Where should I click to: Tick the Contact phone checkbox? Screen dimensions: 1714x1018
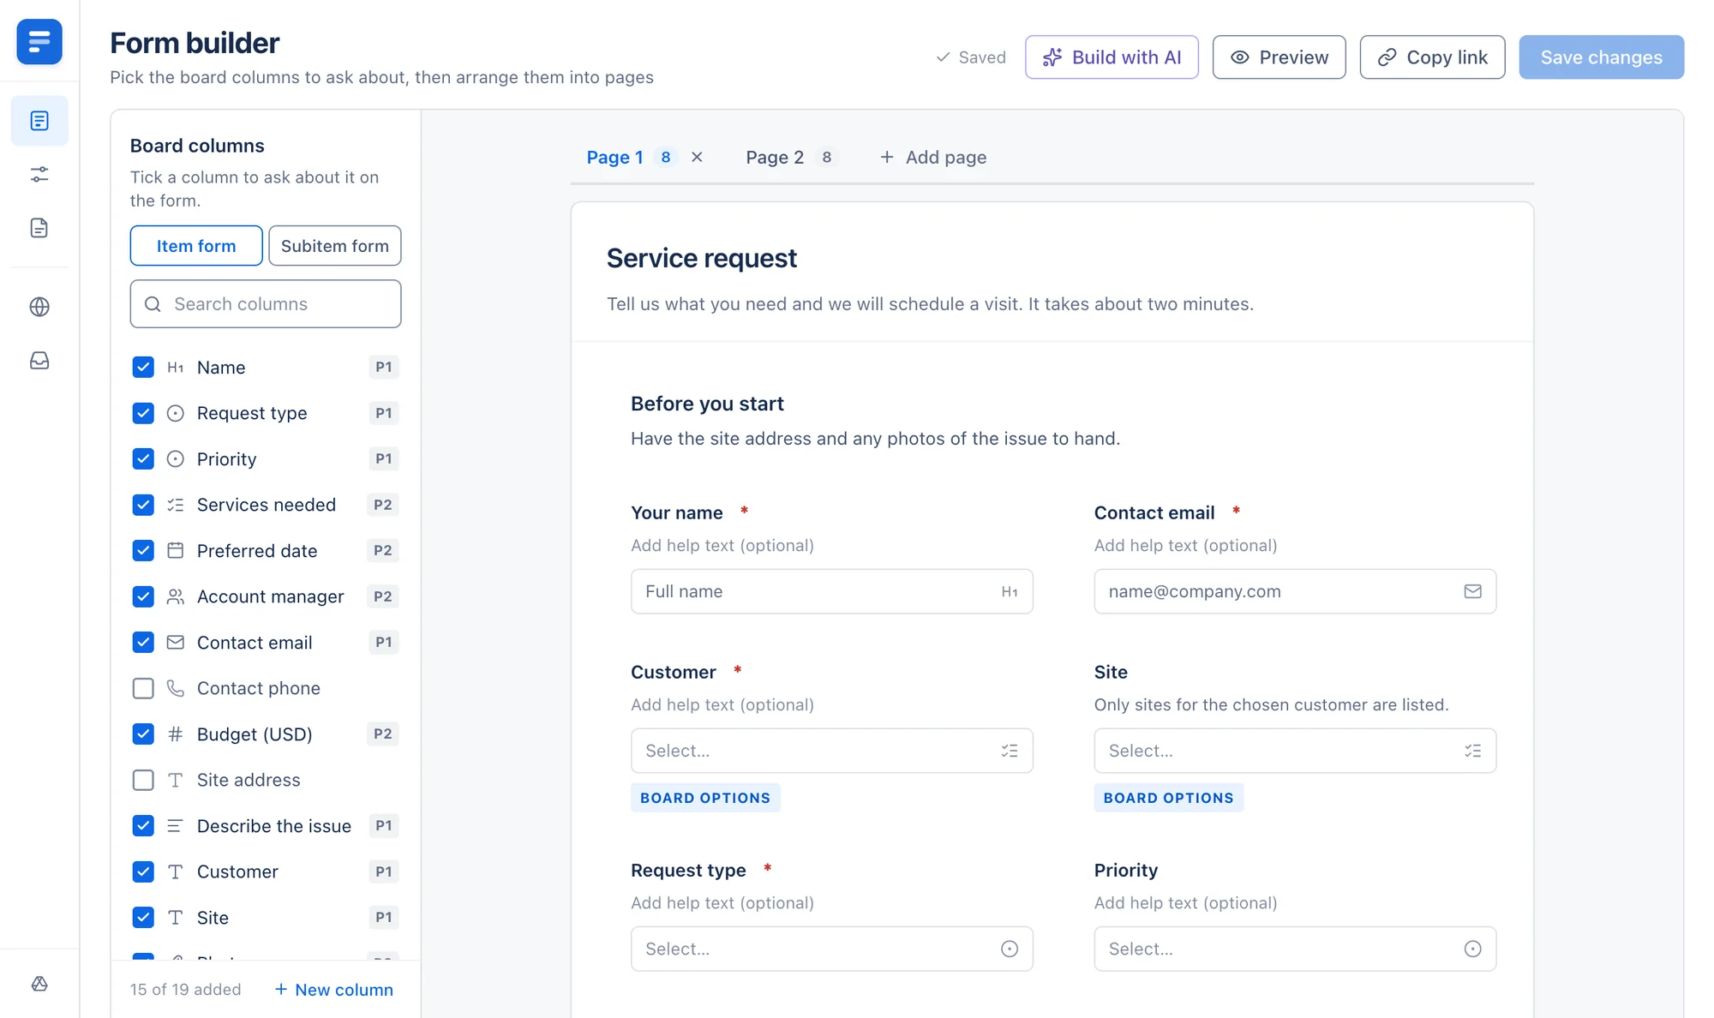point(143,688)
